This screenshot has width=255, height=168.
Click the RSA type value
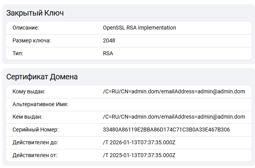108,54
